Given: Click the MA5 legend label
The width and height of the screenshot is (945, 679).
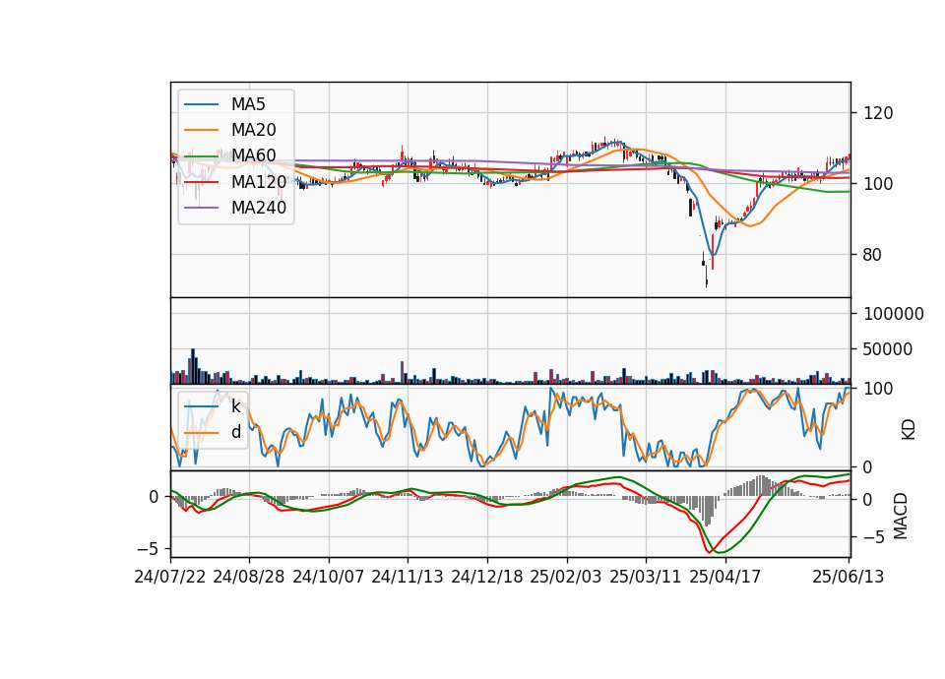Looking at the screenshot, I should [248, 104].
